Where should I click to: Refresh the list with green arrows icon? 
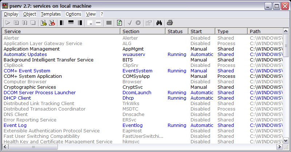119,23
